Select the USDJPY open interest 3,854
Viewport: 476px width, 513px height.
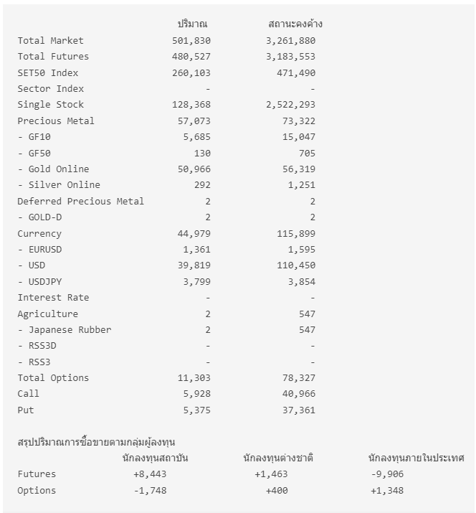(x=301, y=282)
